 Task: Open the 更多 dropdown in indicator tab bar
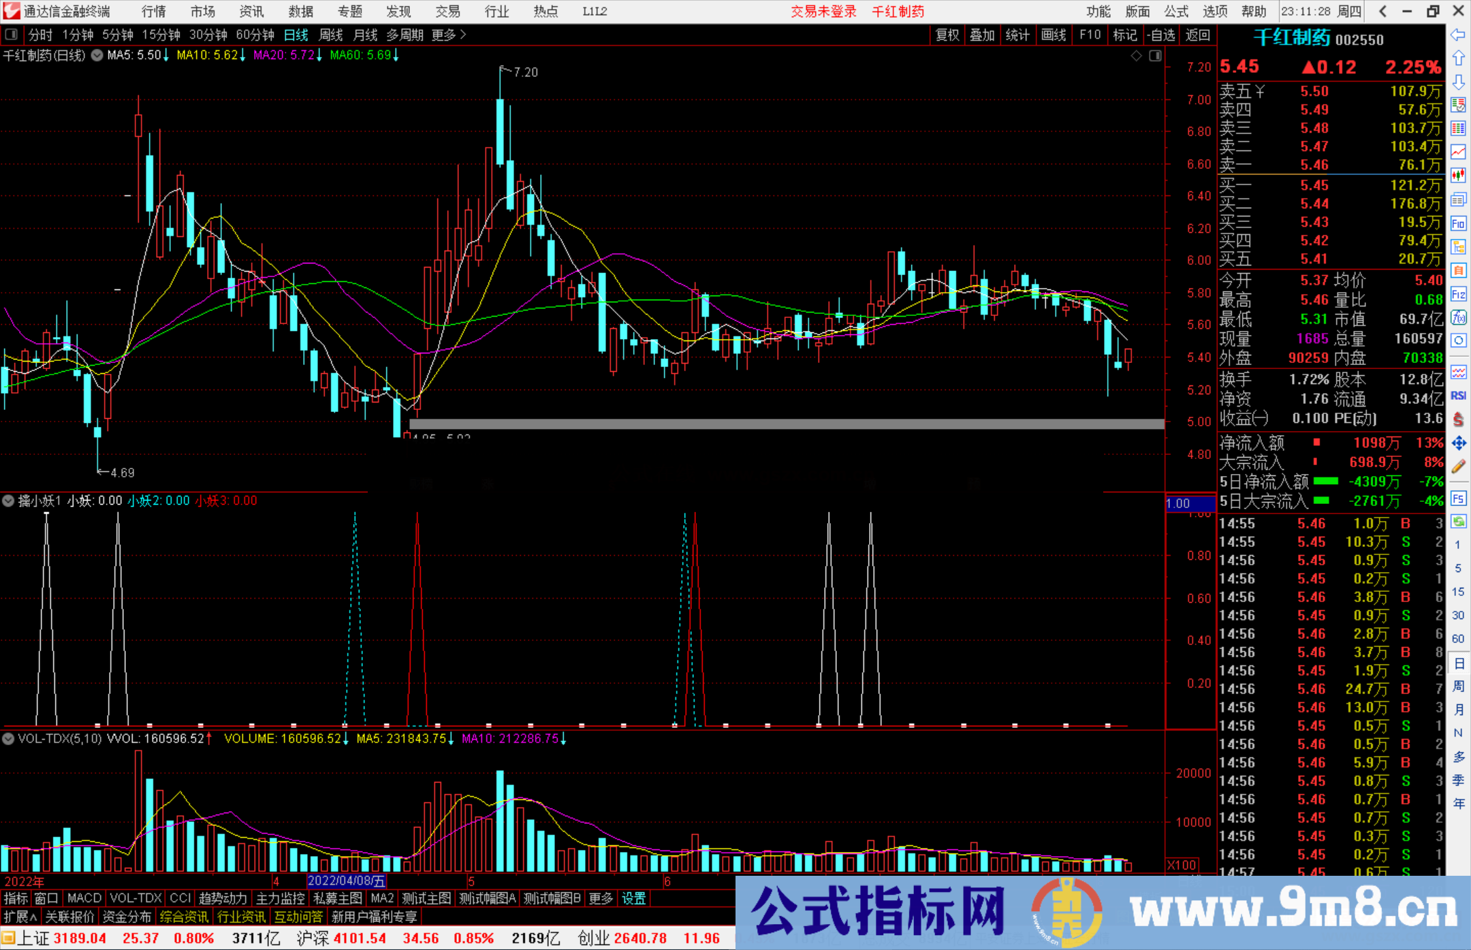click(599, 898)
